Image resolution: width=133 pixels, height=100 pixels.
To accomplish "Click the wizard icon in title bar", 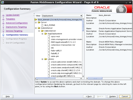I will [x=2, y=2].
